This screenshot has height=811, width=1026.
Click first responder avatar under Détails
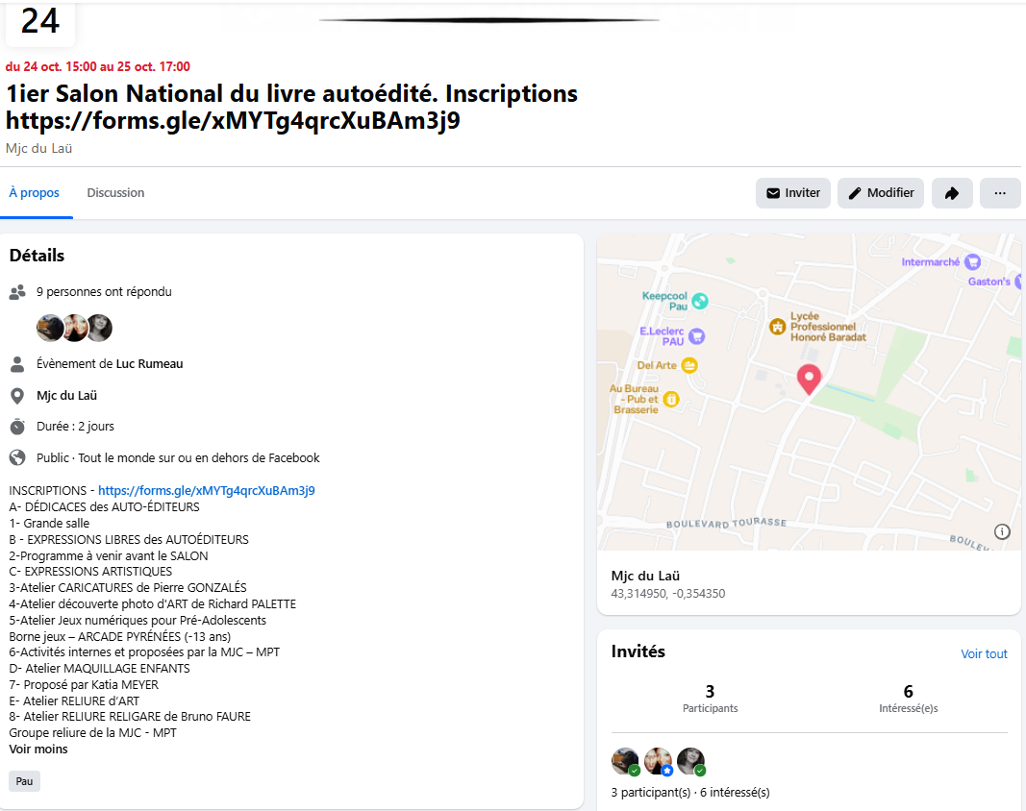point(50,328)
